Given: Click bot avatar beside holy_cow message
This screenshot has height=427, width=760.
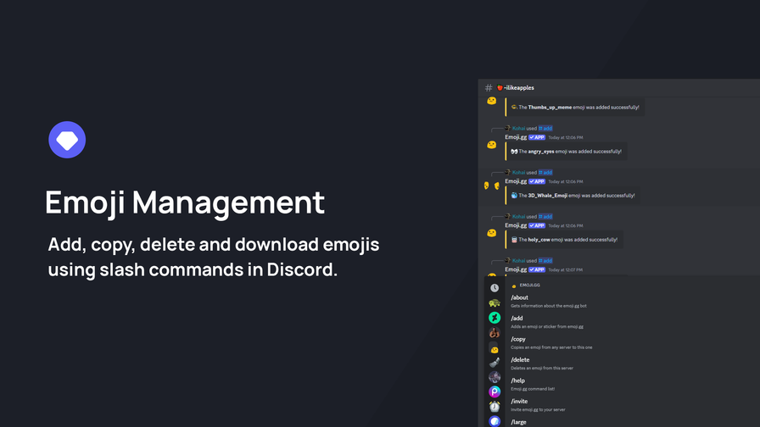Looking at the screenshot, I should point(491,233).
